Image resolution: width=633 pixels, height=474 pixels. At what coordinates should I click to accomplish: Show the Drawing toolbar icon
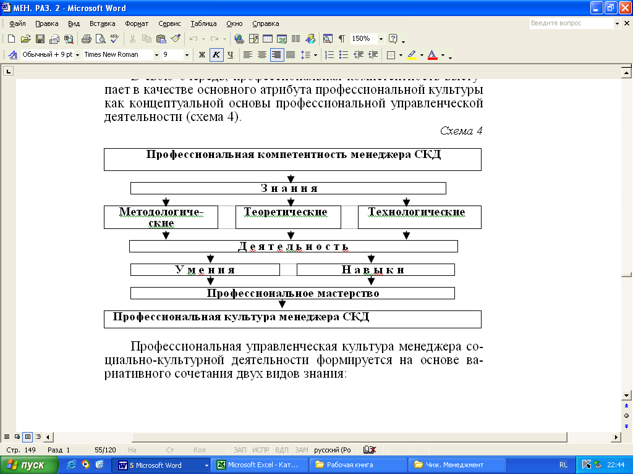point(310,39)
